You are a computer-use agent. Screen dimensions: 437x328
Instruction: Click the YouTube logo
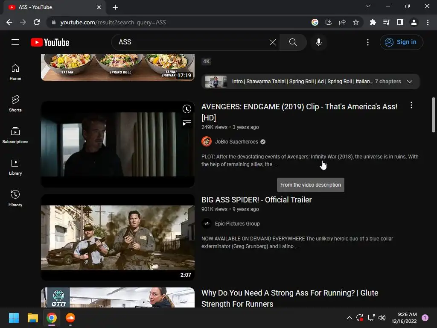pyautogui.click(x=50, y=42)
